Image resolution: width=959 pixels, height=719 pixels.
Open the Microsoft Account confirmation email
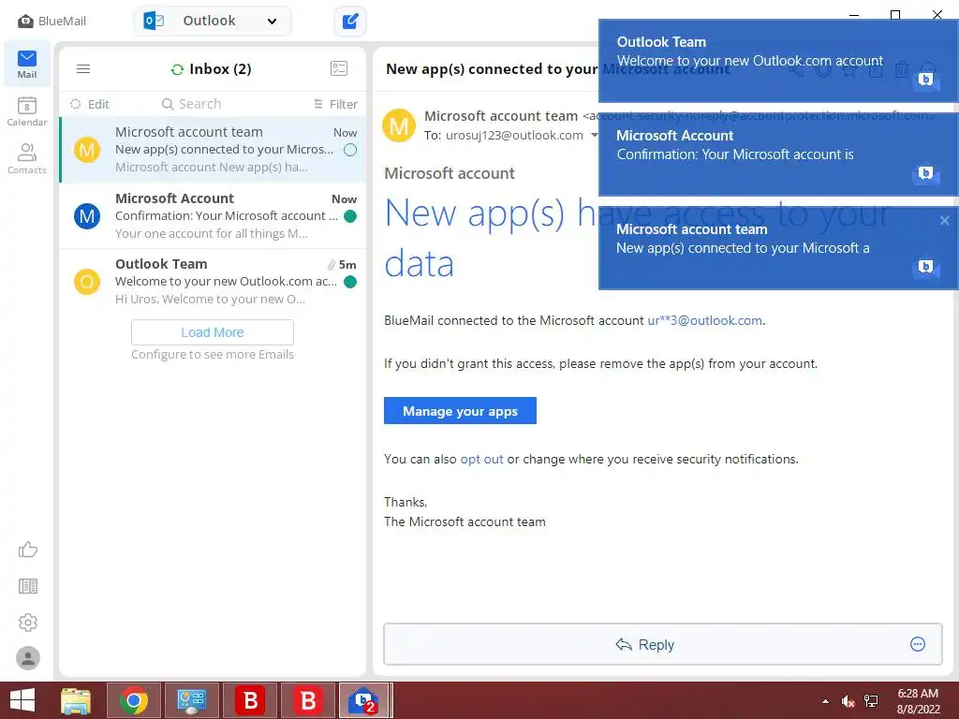tap(213, 216)
